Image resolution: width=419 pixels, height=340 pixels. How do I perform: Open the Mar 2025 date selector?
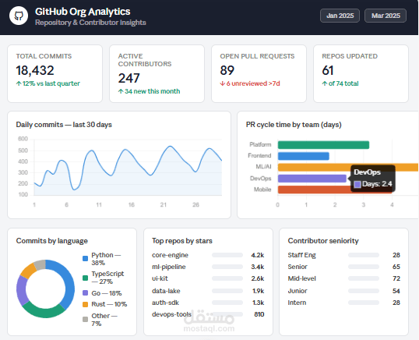pyautogui.click(x=386, y=16)
